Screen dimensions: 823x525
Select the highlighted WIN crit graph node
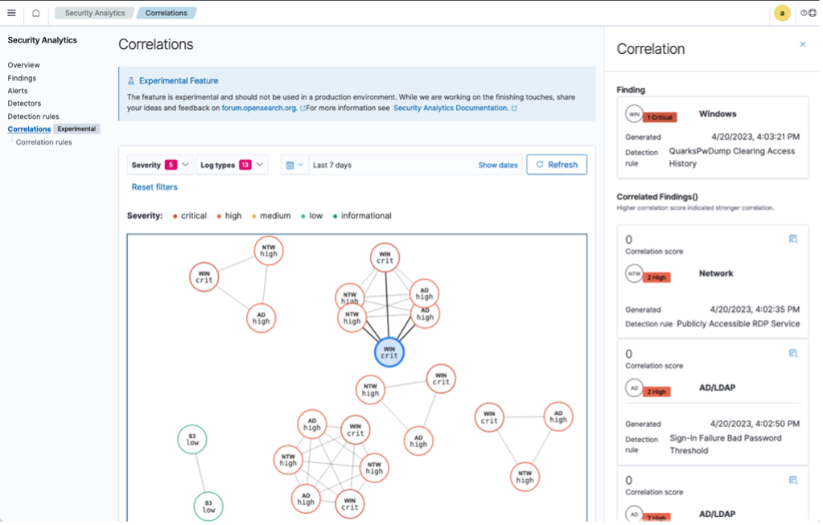point(389,351)
